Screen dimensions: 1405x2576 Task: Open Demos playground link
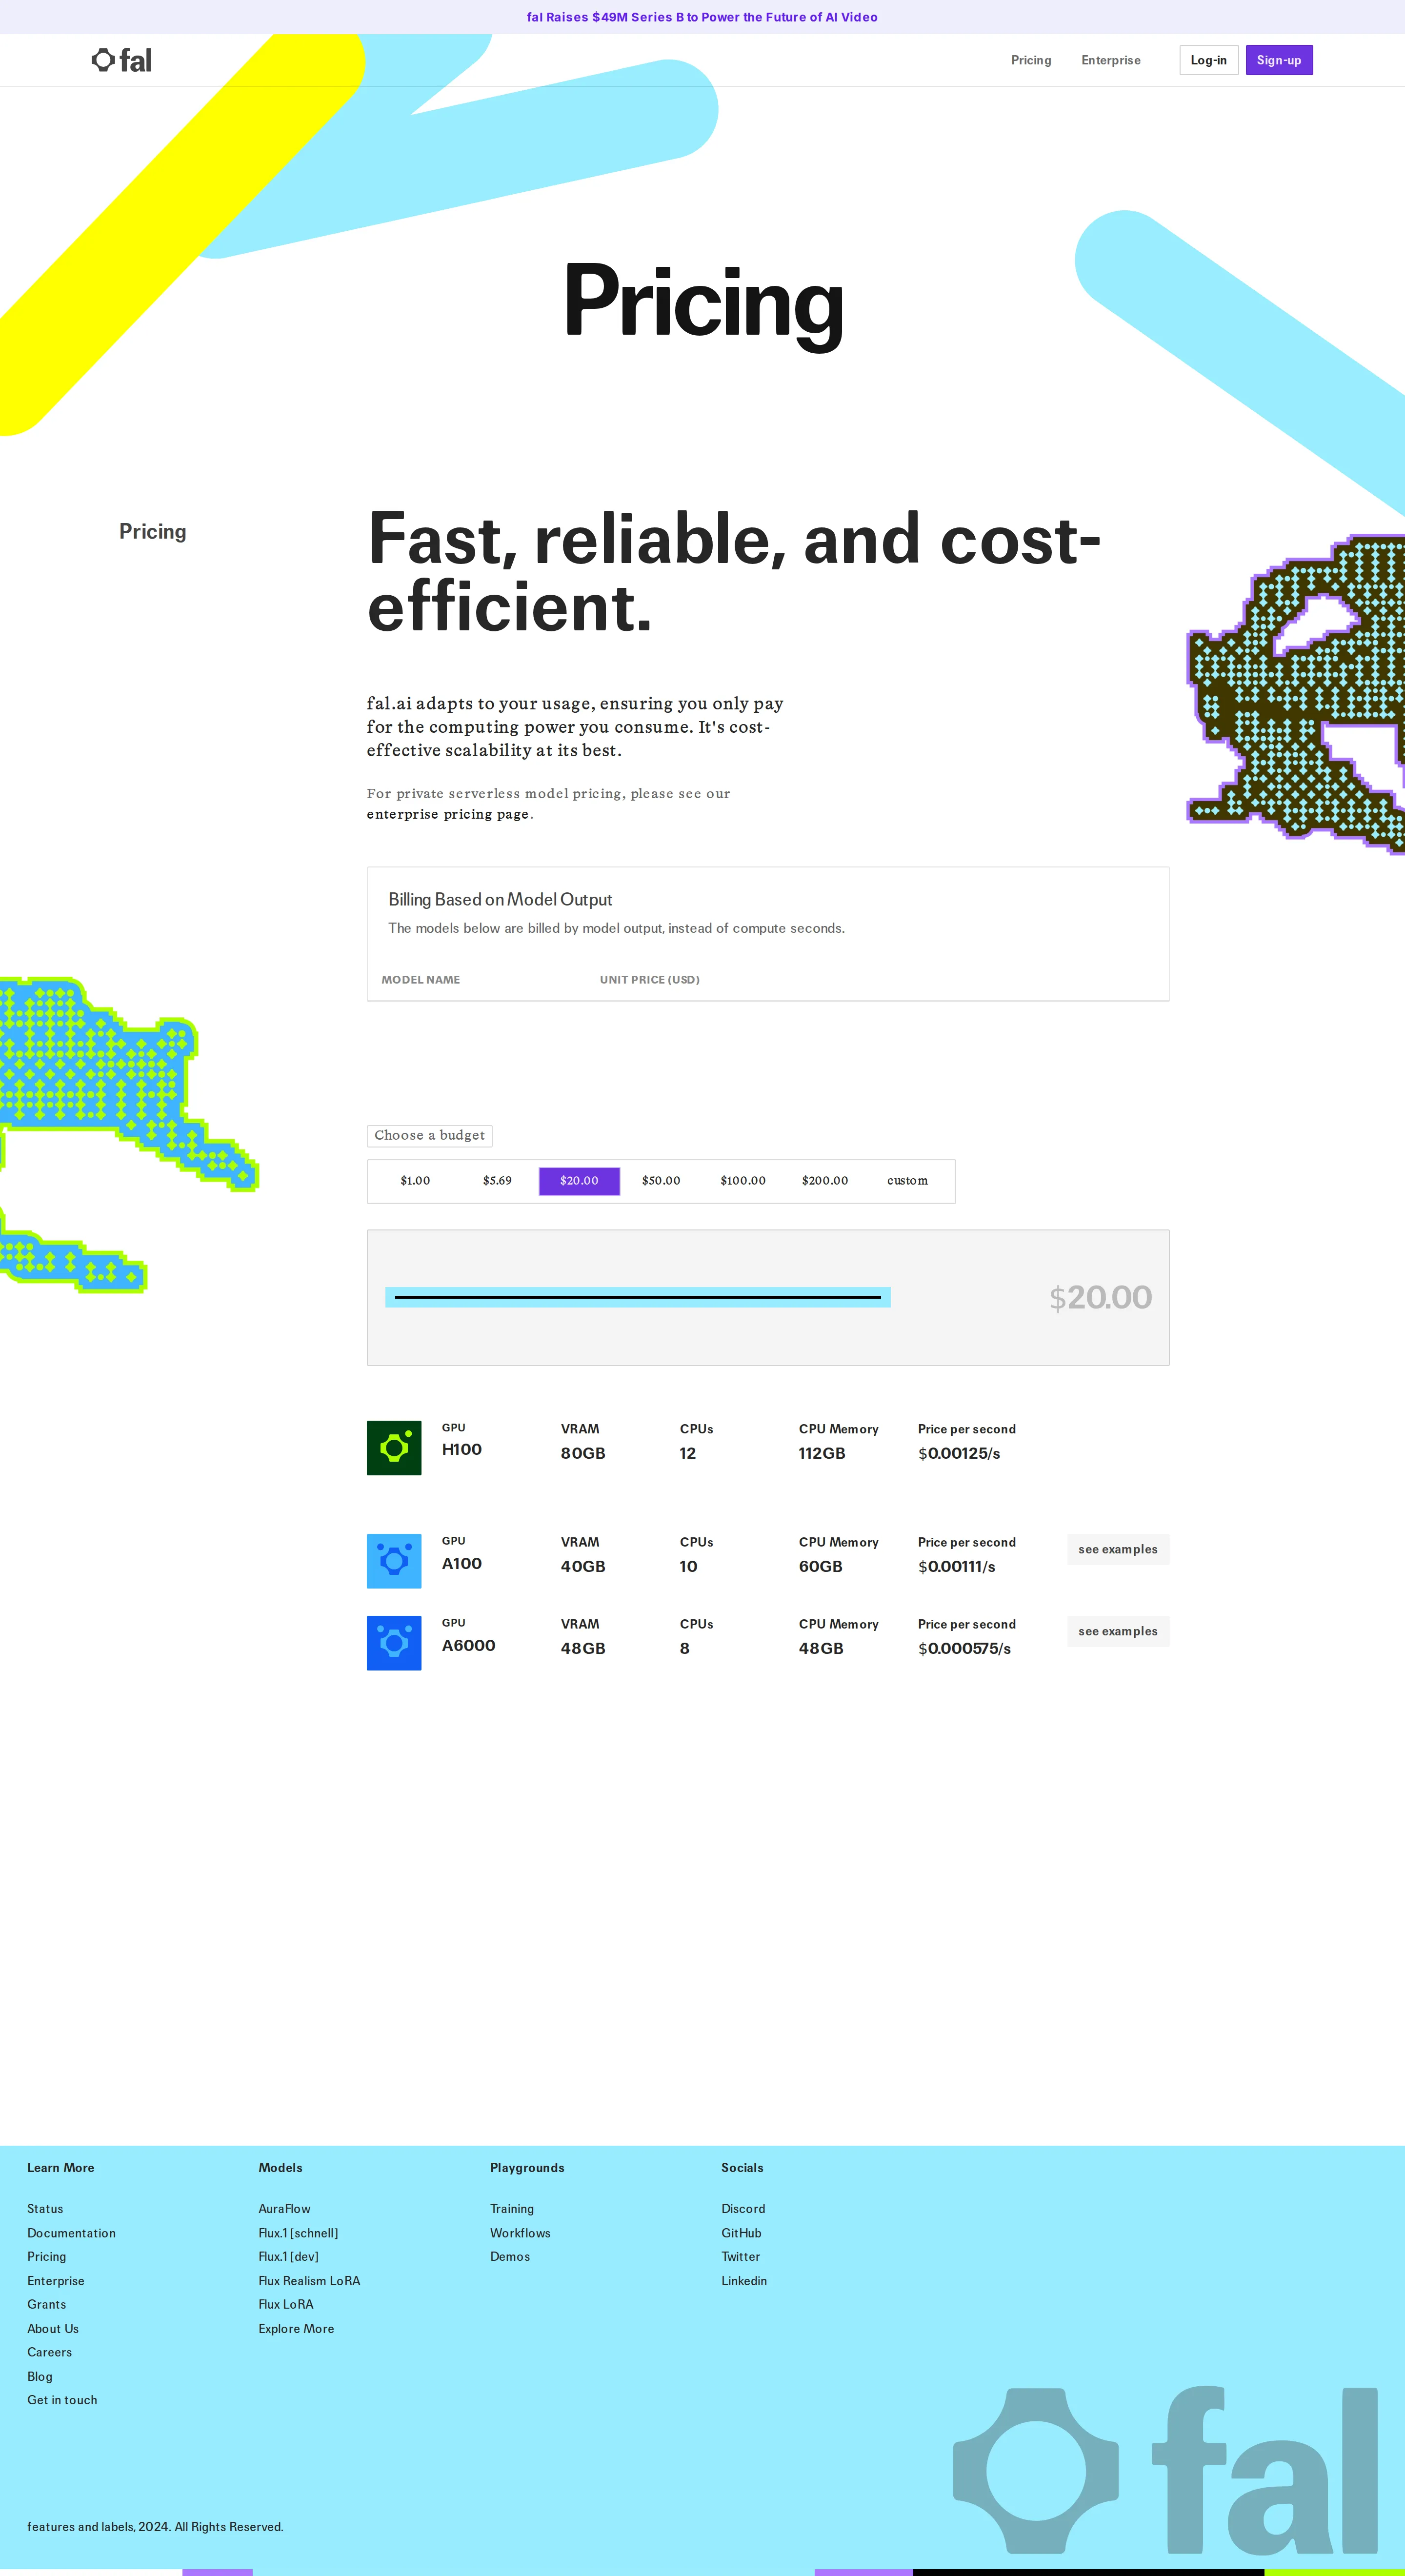point(510,2257)
